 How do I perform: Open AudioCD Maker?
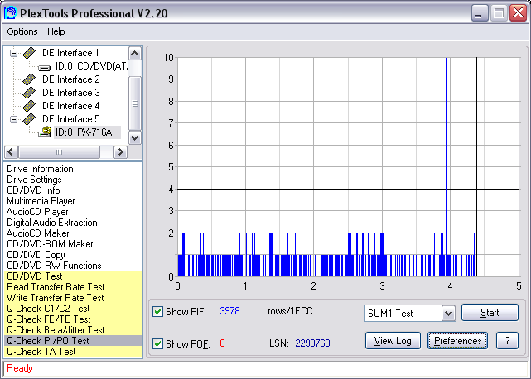pyautogui.click(x=37, y=233)
